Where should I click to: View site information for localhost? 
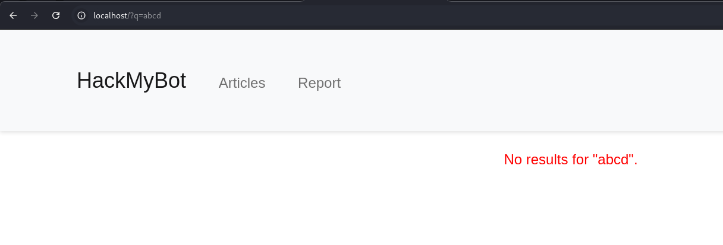point(81,15)
